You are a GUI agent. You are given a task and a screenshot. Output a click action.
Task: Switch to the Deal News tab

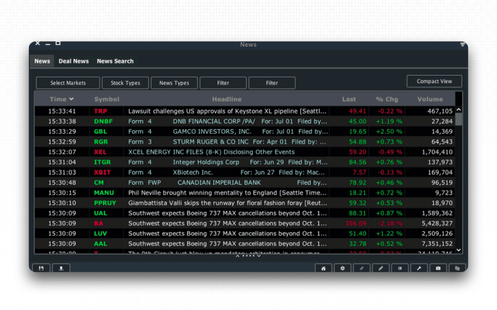click(74, 61)
